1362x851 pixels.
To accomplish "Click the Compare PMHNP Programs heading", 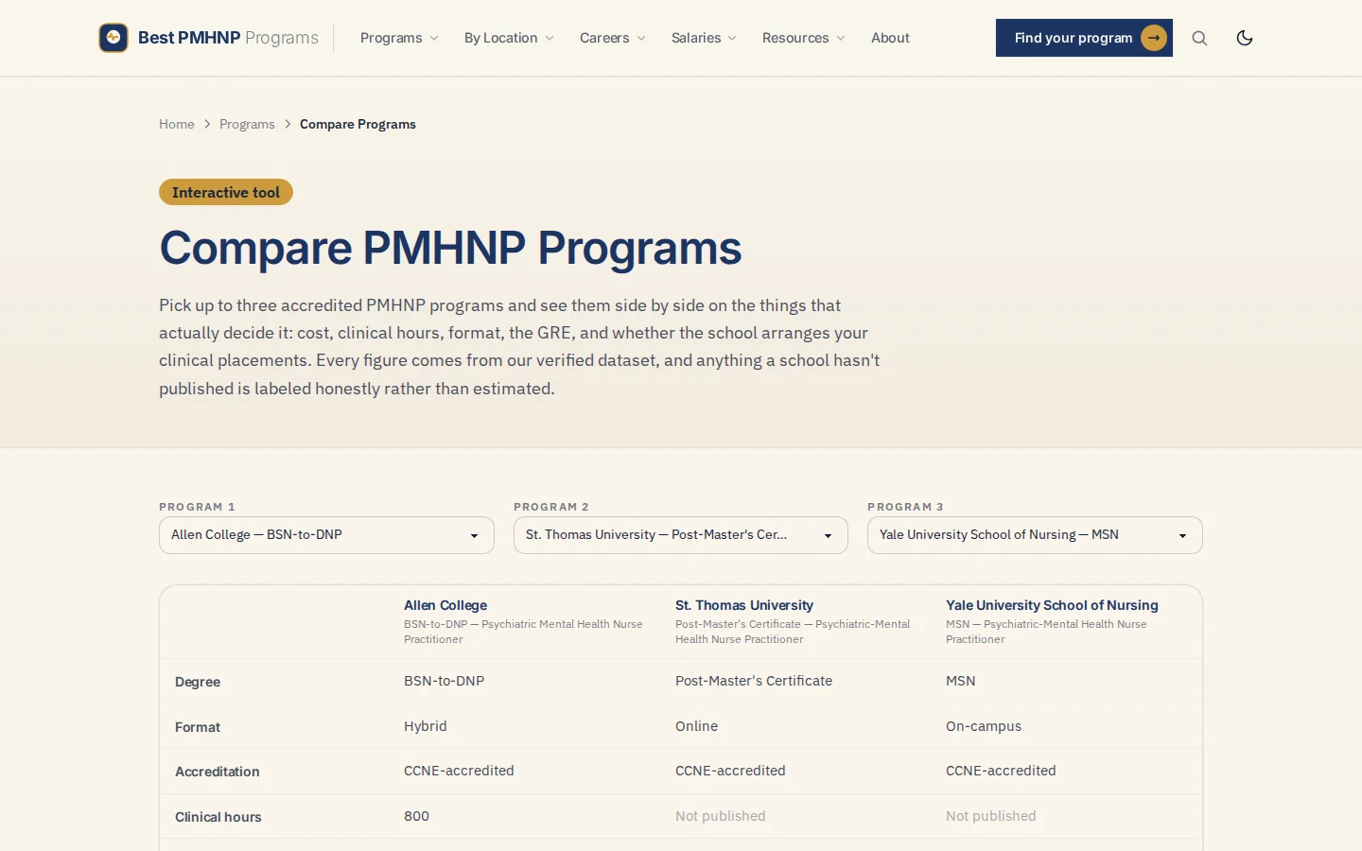I will click(450, 248).
